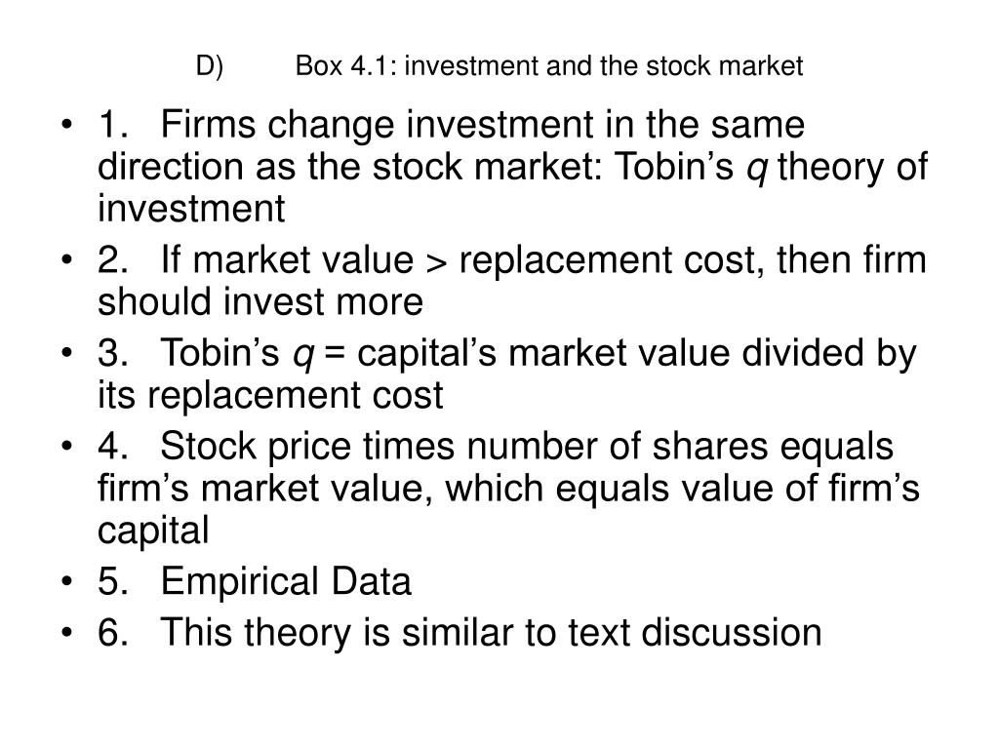Click the line 'If market value > replacement cost'

(x=457, y=259)
